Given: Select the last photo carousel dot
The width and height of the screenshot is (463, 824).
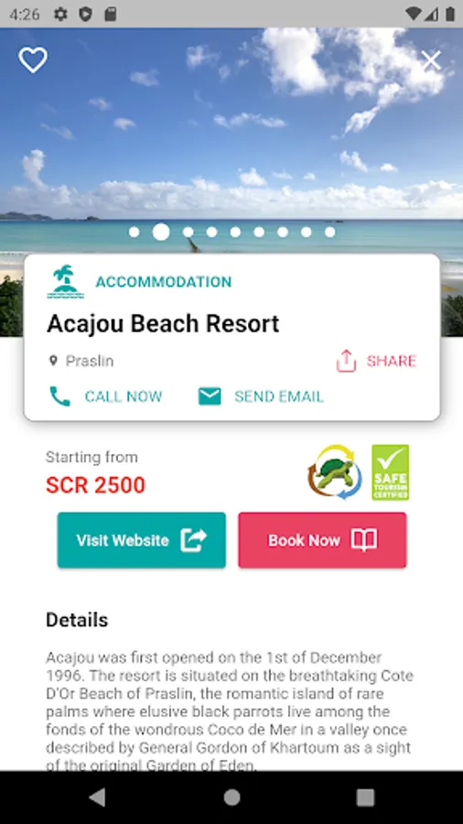Looking at the screenshot, I should point(329,232).
